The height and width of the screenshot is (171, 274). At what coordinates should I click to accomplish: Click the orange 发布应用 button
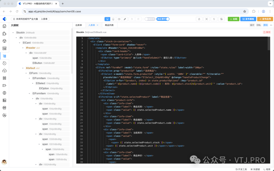265,19
